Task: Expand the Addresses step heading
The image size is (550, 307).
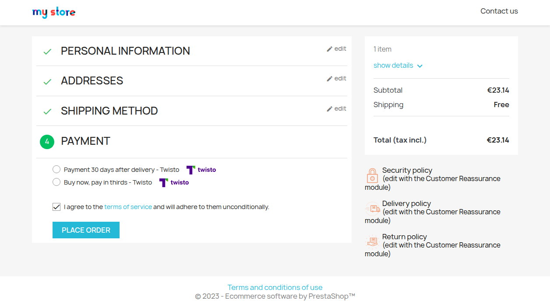Action: click(x=92, y=81)
